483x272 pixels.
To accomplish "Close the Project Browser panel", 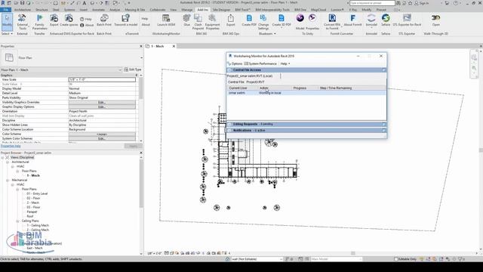I will pyautogui.click(x=141, y=153).
